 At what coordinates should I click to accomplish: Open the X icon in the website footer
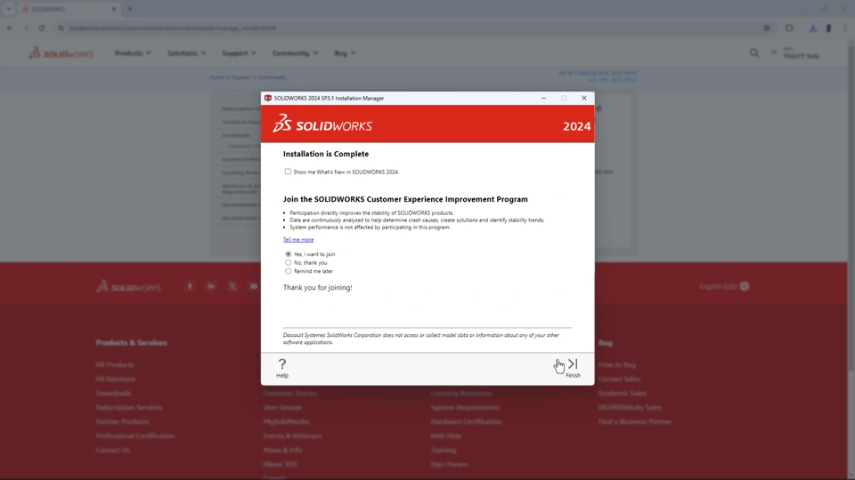point(232,286)
